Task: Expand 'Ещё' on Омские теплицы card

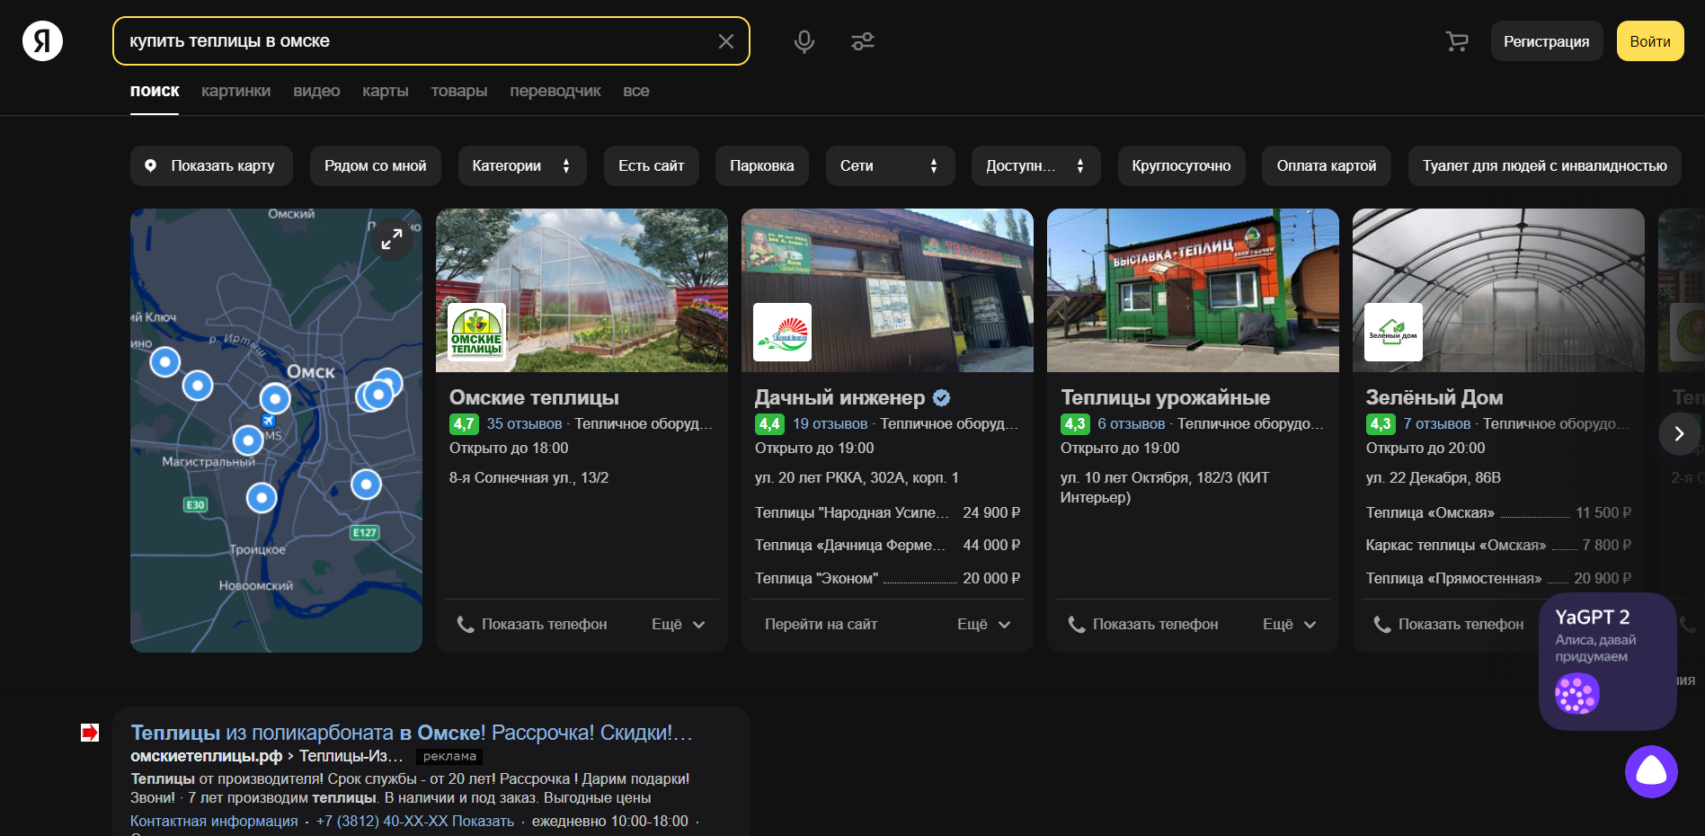Action: point(678,624)
